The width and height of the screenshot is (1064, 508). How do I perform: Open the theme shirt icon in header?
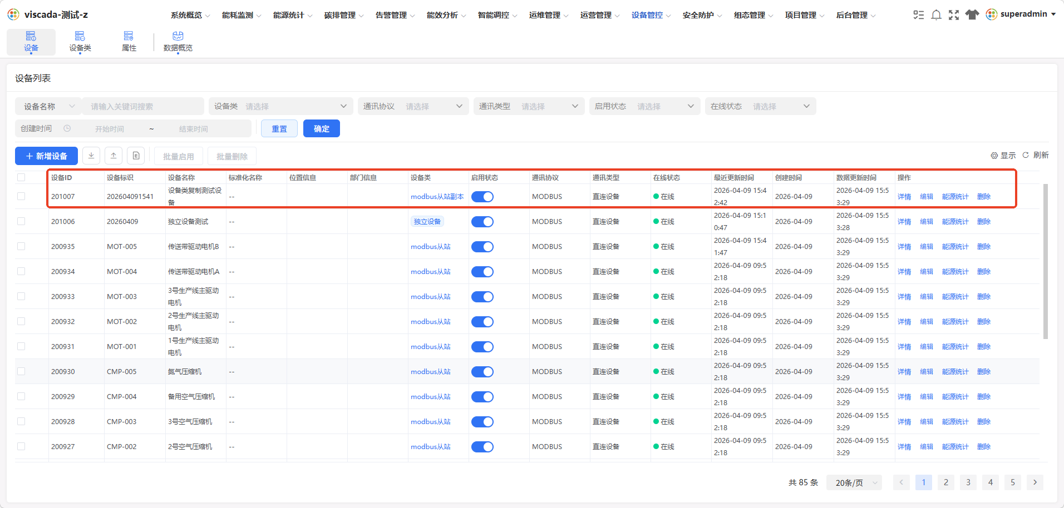972,14
